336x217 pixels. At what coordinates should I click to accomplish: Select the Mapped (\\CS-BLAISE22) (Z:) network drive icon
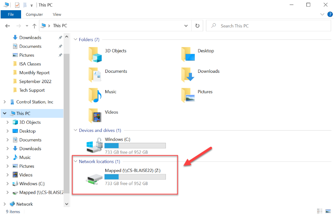click(x=94, y=179)
